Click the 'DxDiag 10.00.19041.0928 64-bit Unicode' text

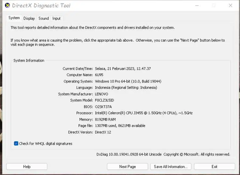point(129,154)
